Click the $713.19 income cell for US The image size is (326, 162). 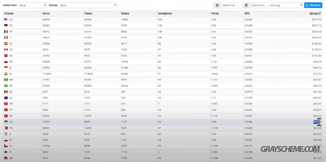point(317,20)
